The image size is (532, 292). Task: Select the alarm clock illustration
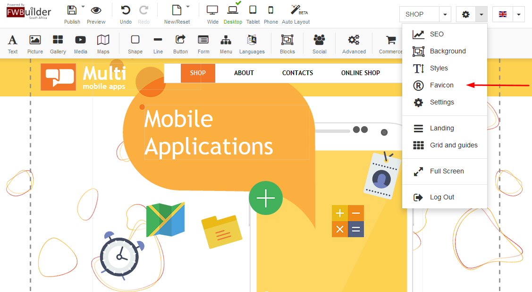click(121, 255)
